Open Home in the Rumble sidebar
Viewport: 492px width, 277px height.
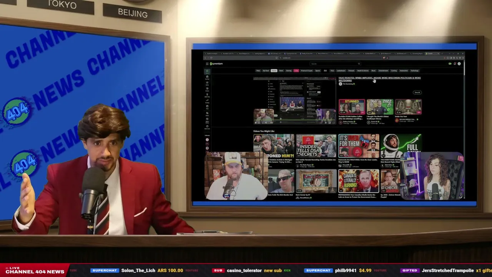pyautogui.click(x=207, y=71)
